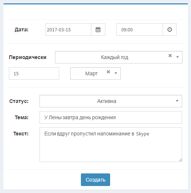The image size is (191, 193).
Task: Open the calendar date picker icon
Action: (x=98, y=30)
